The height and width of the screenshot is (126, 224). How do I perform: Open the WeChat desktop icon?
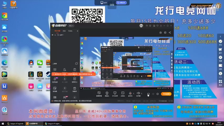40,64
